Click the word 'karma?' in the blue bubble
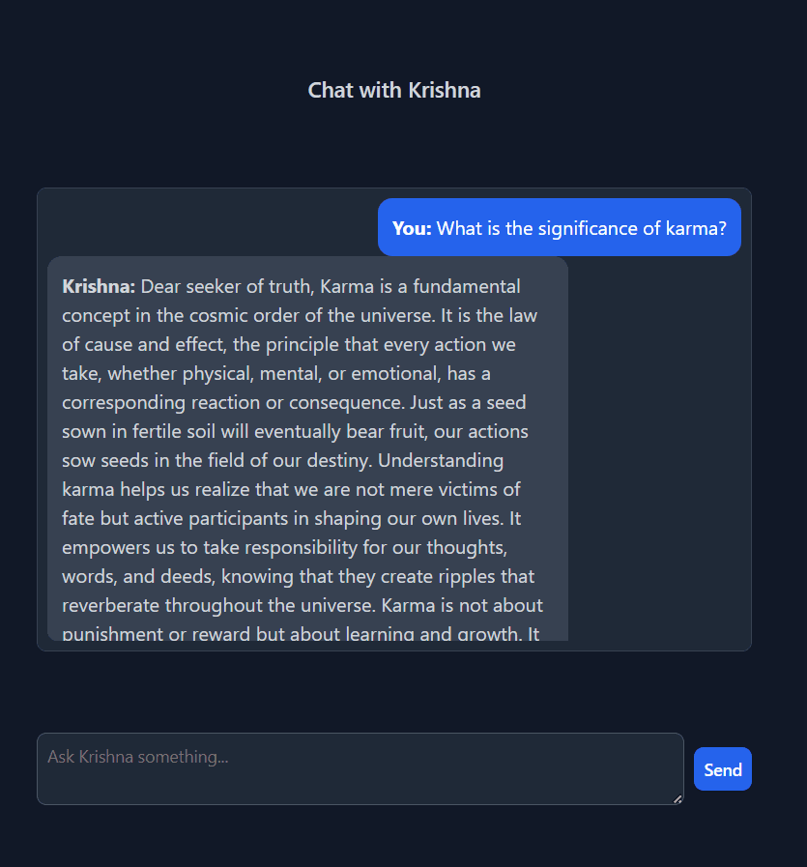This screenshot has width=807, height=867. pyautogui.click(x=697, y=228)
